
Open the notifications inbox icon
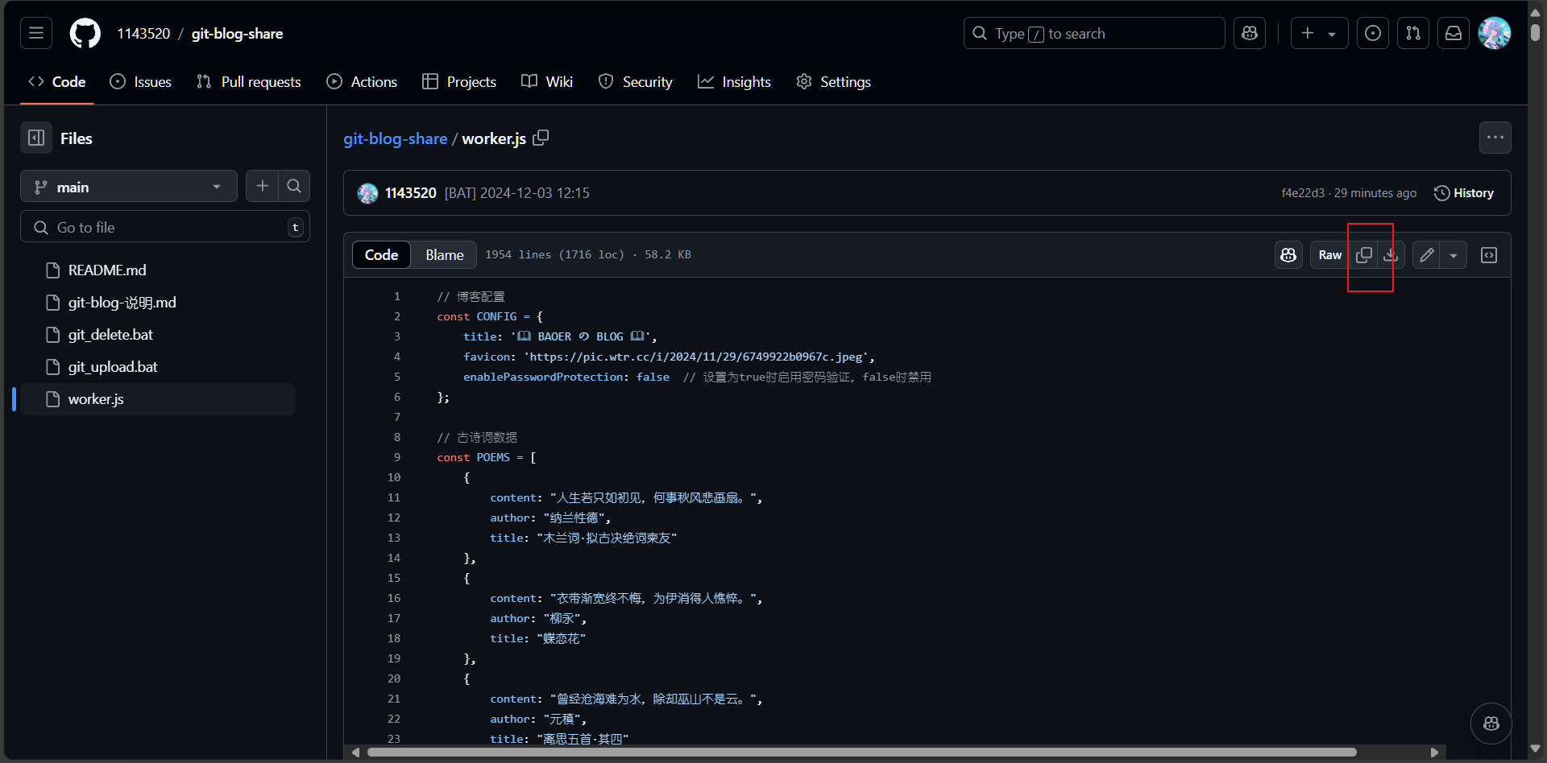pos(1454,33)
